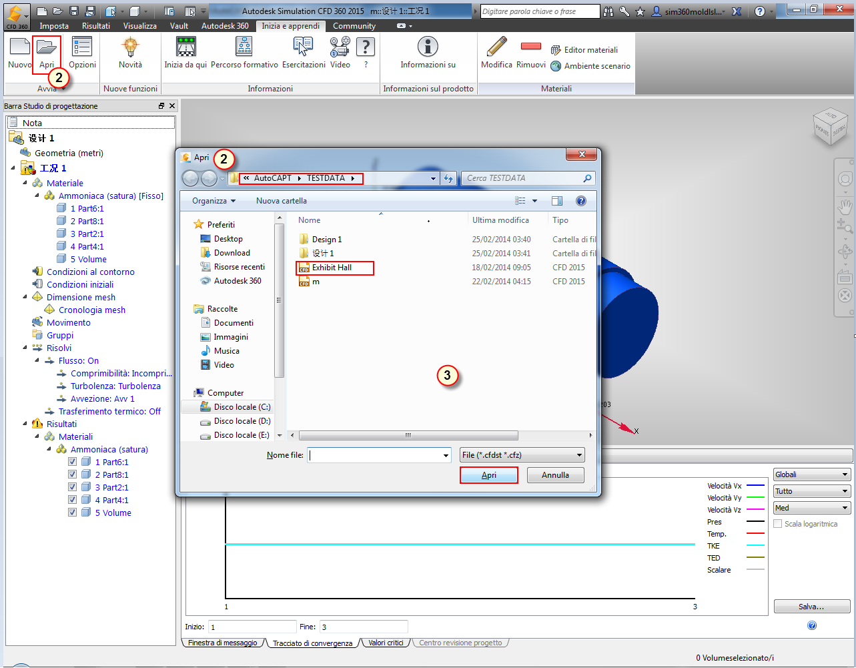Open the Globali dropdown

[x=812, y=474]
